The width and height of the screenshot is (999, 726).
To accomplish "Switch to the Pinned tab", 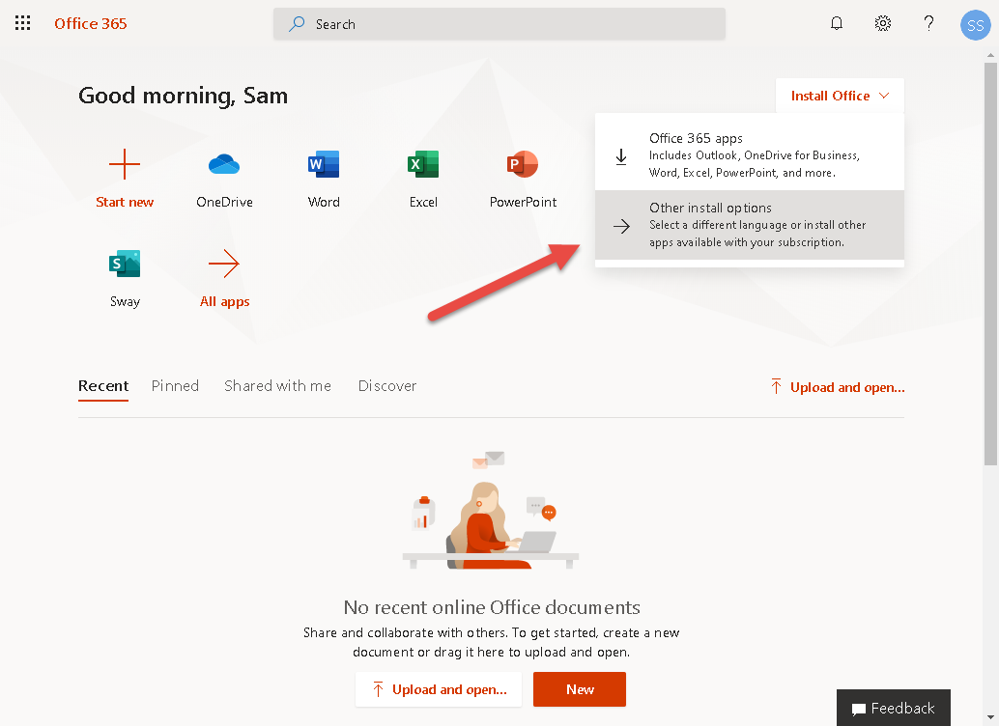I will coord(175,386).
